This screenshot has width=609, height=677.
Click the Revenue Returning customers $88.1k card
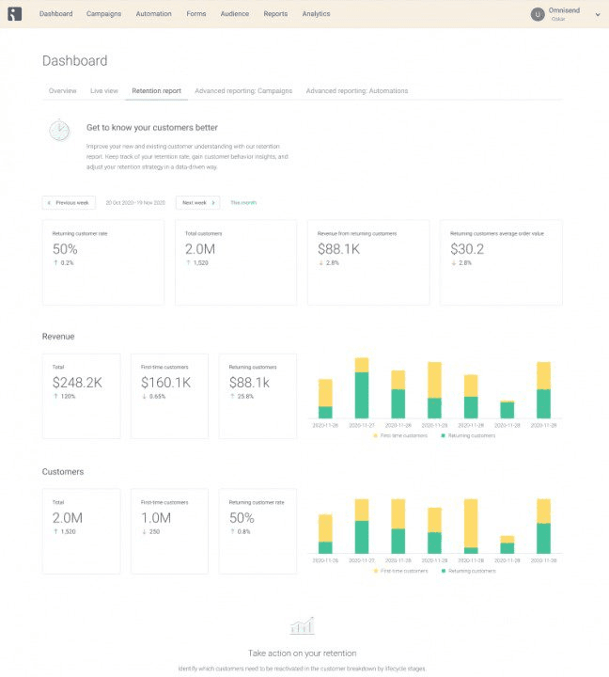(258, 397)
